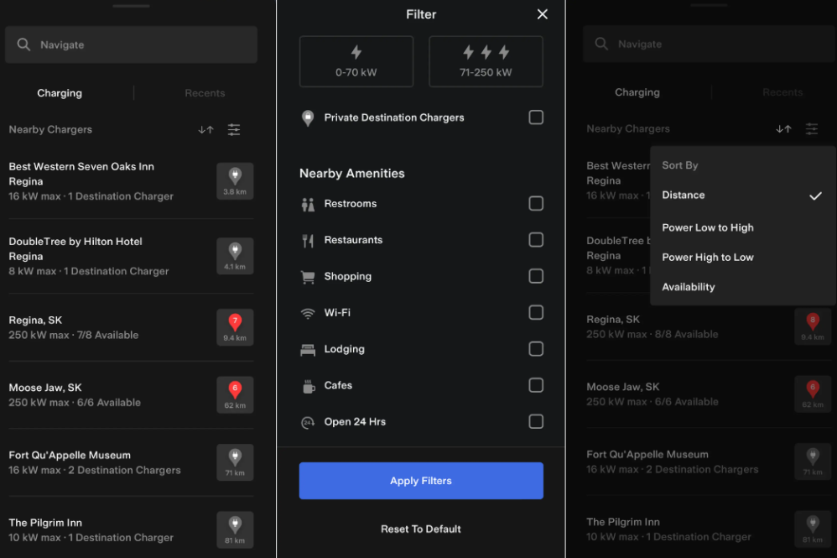Click the Best Western 3.8 km charger icon
This screenshot has height=558, width=837.
(x=235, y=181)
